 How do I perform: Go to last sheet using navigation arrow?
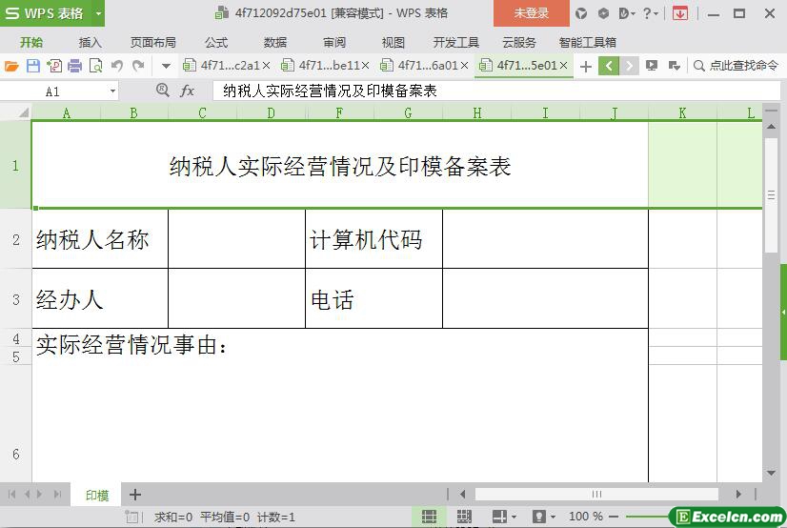57,495
